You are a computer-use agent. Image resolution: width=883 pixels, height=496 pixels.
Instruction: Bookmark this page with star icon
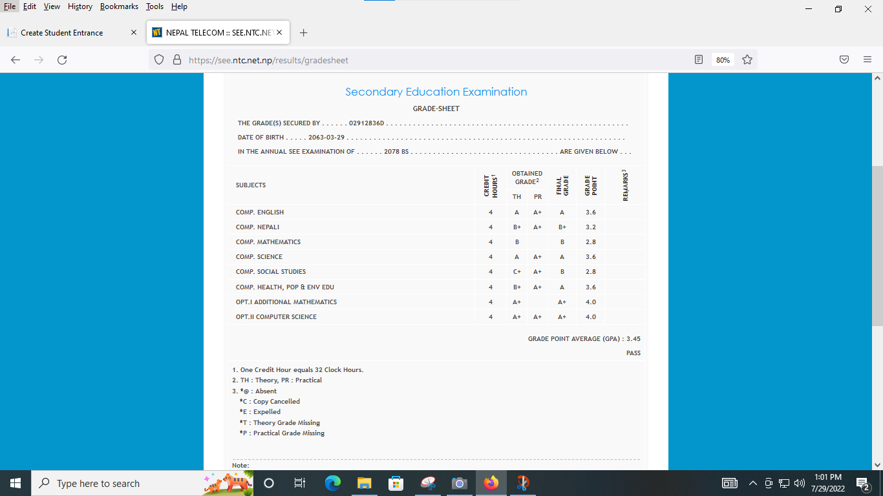(747, 60)
